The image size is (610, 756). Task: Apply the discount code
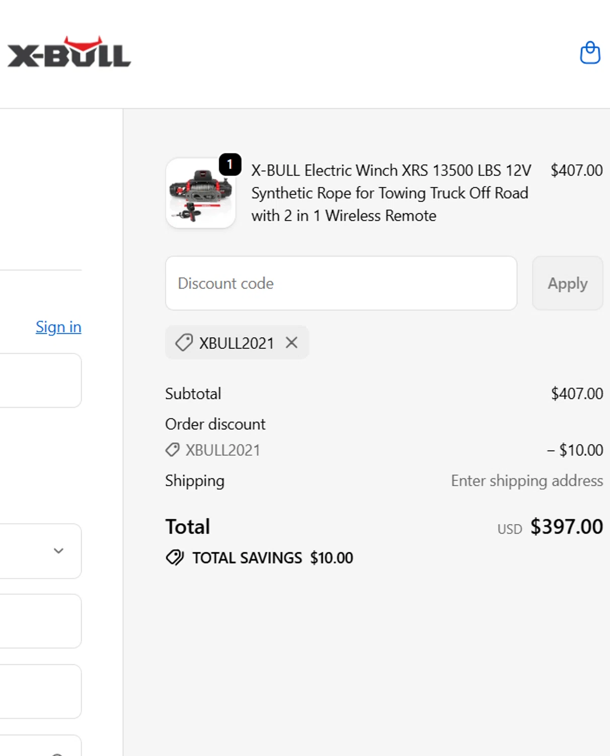567,283
